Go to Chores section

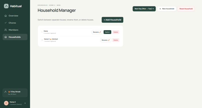pyautogui.click(x=15, y=23)
